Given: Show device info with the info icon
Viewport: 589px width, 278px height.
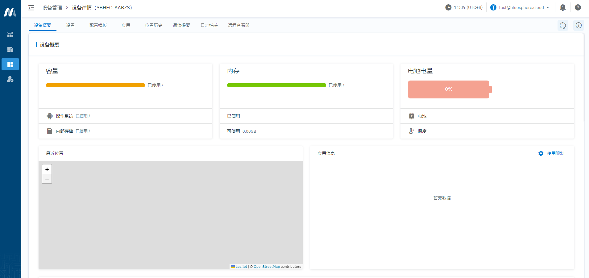Looking at the screenshot, I should [578, 25].
